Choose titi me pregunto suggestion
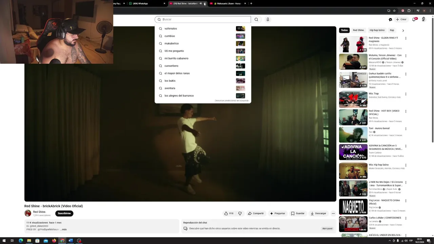 click(x=203, y=51)
